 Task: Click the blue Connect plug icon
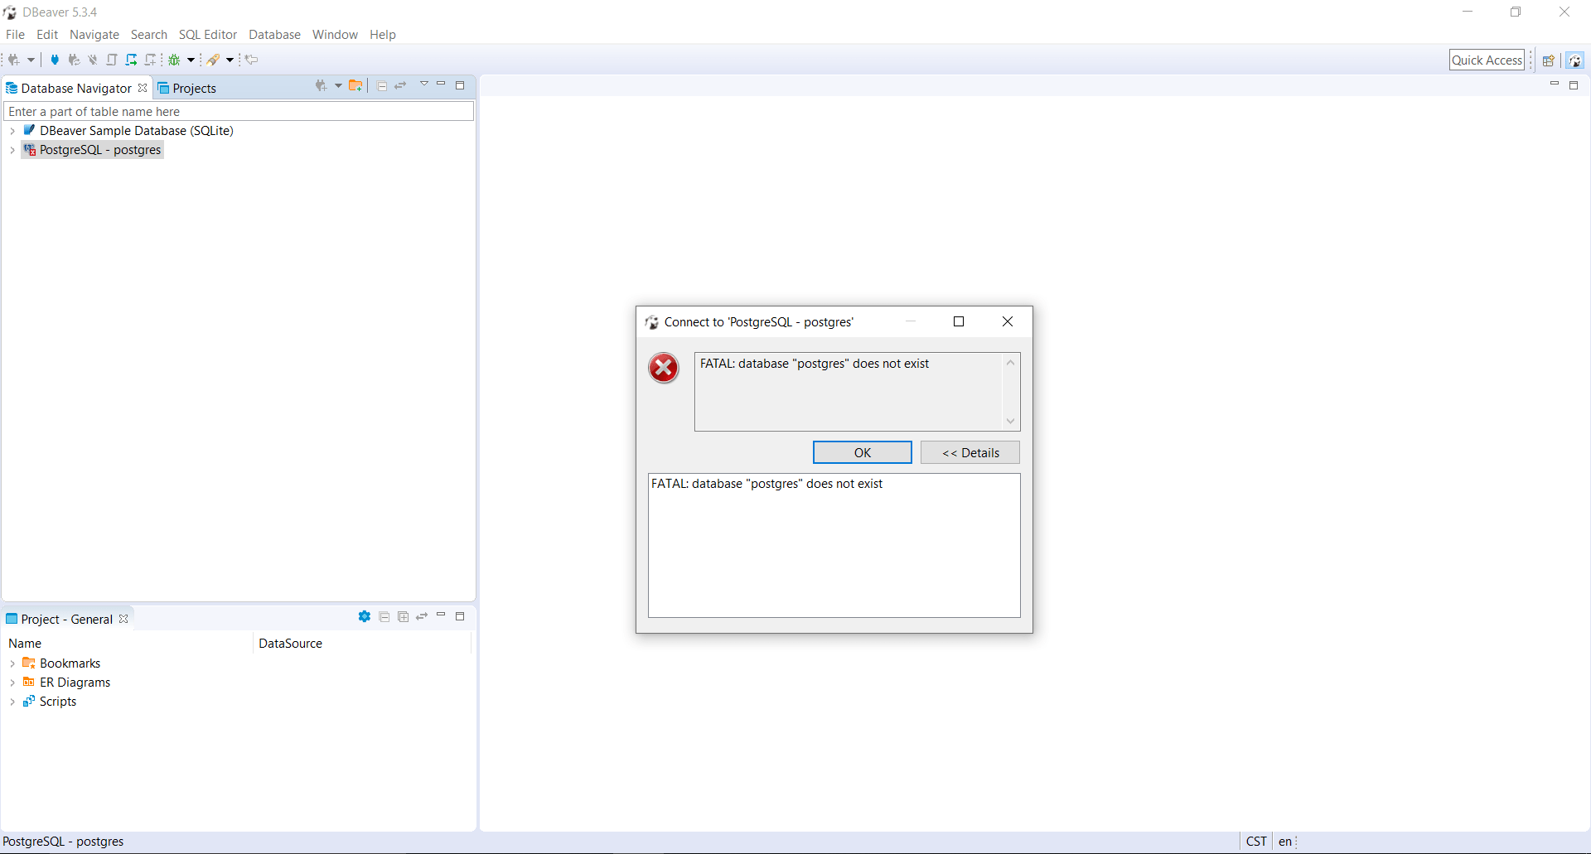tap(55, 60)
